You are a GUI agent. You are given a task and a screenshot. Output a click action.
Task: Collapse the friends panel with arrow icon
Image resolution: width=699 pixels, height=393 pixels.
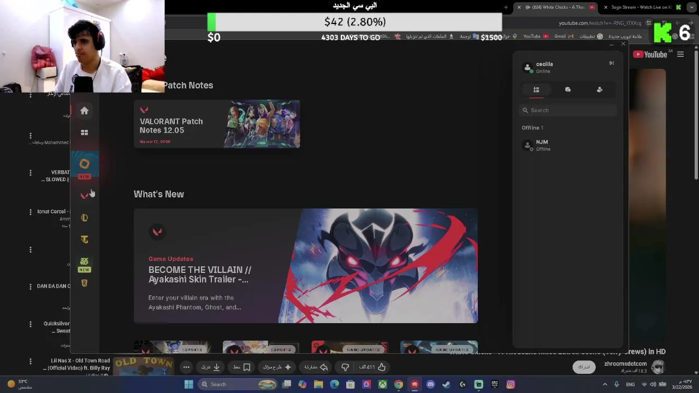611,63
